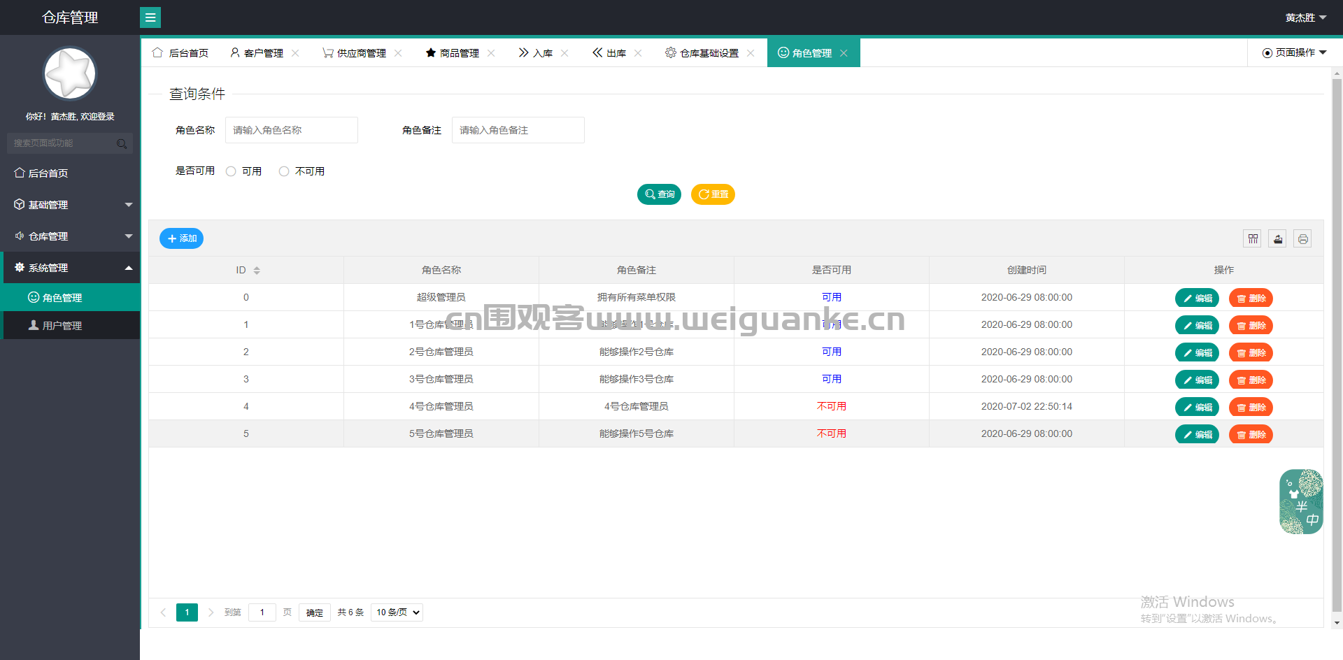1343x660 pixels.
Task: Click the 查询 search button
Action: (659, 194)
